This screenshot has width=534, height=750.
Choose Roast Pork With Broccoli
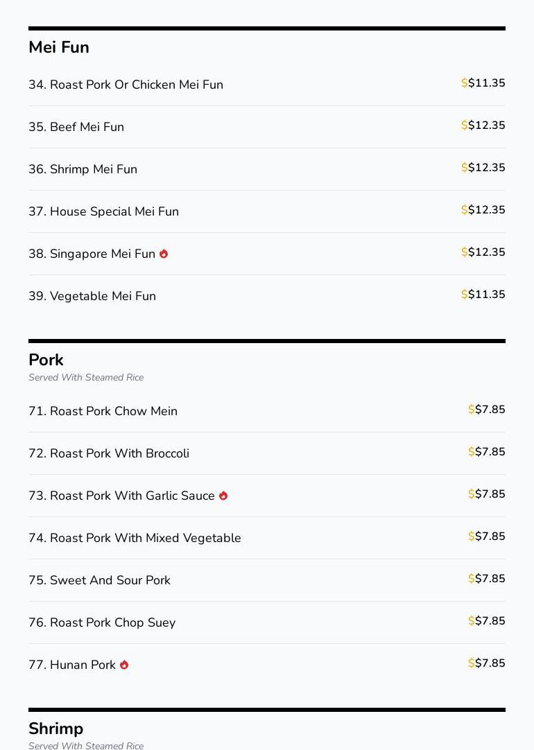(x=109, y=453)
